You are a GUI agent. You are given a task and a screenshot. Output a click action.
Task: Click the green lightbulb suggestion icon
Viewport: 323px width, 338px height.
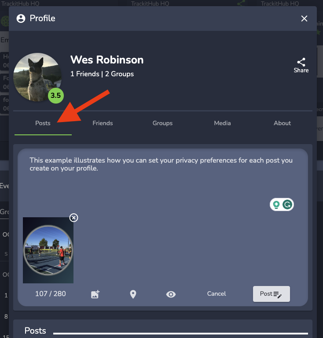[276, 204]
